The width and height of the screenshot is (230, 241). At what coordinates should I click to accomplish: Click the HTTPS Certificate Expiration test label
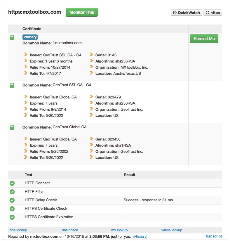point(49,217)
